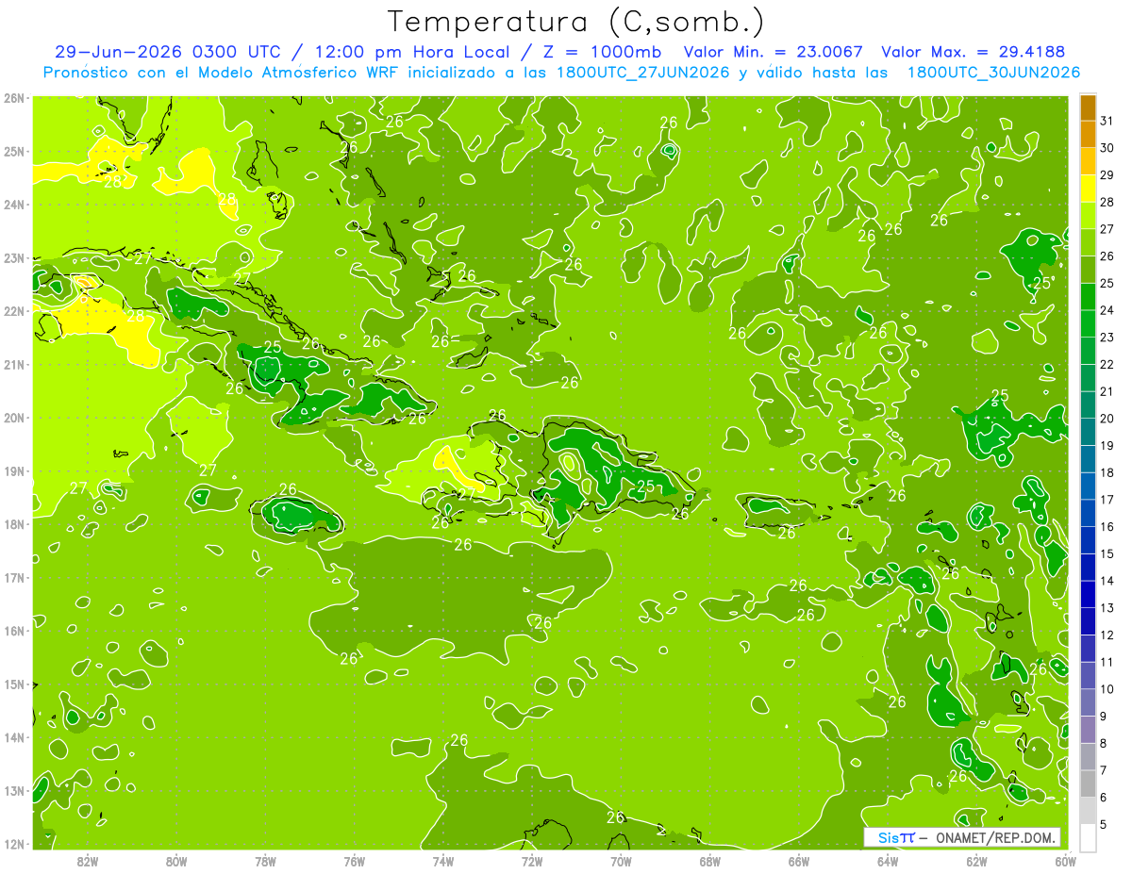This screenshot has width=1132, height=874.
Task: Click the "21N" latitude label
Action: (14, 364)
